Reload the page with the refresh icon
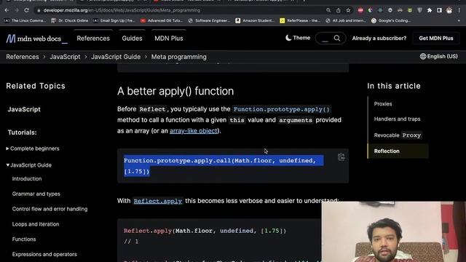 [x=26, y=10]
